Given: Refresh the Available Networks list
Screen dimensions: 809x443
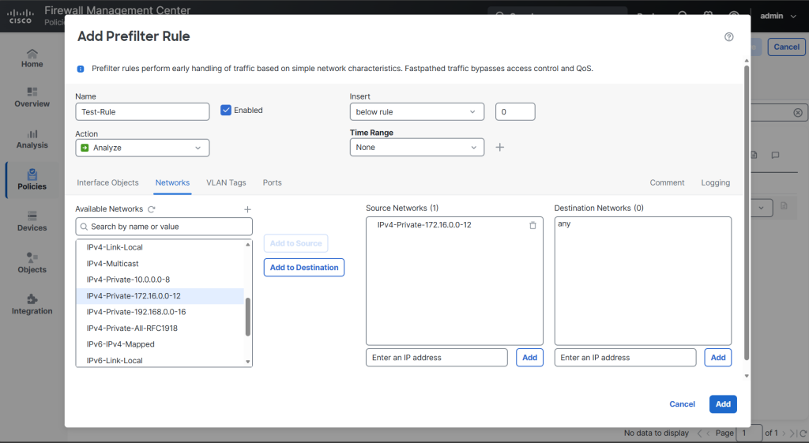Looking at the screenshot, I should tap(151, 209).
